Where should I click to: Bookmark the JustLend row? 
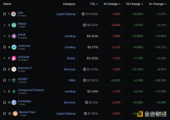(x=5, y=47)
